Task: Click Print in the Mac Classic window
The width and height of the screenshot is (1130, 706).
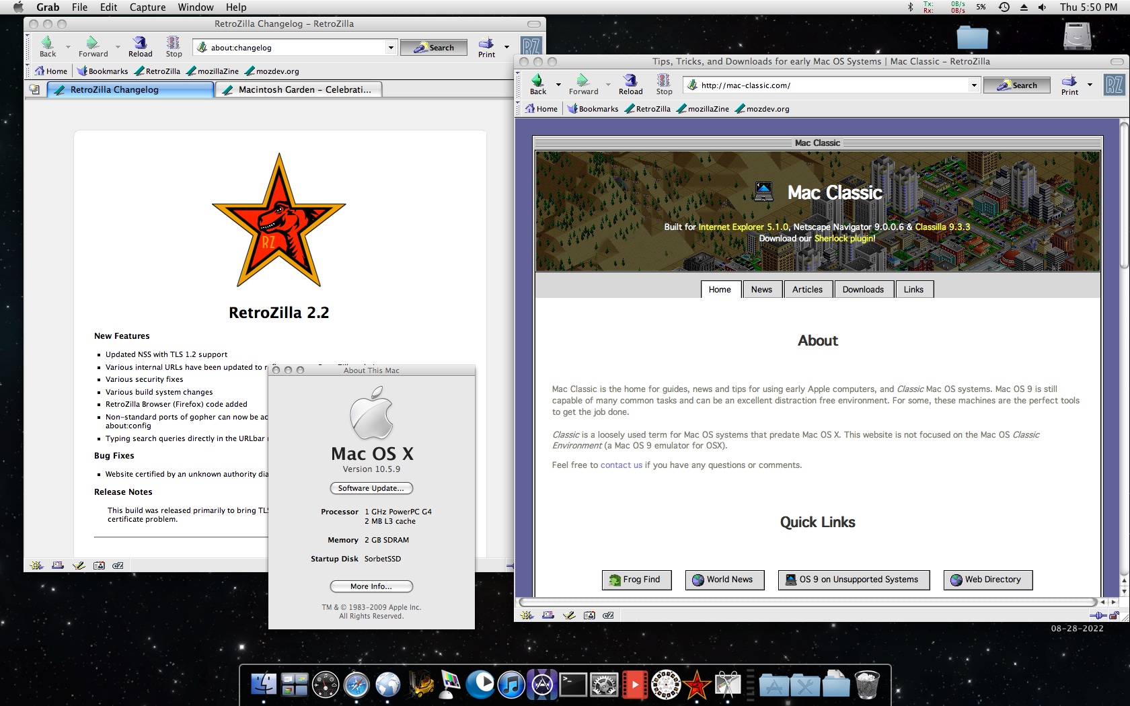Action: click(x=1069, y=85)
